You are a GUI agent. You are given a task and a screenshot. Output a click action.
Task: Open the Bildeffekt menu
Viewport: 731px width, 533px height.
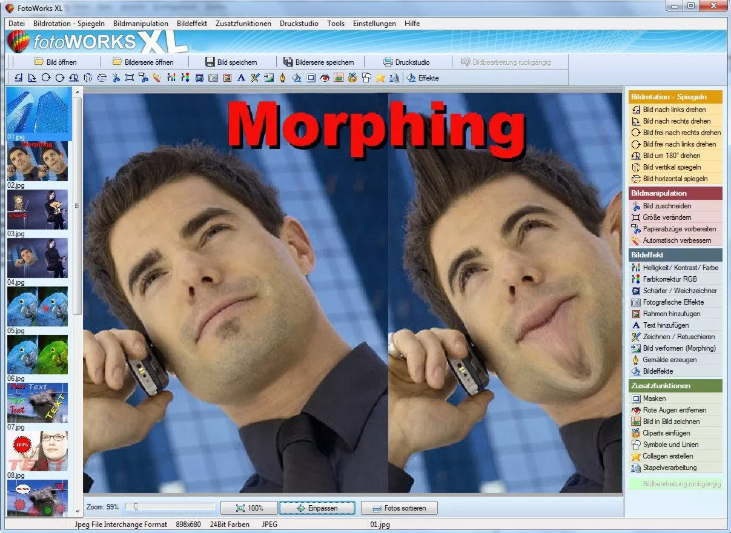(x=192, y=24)
